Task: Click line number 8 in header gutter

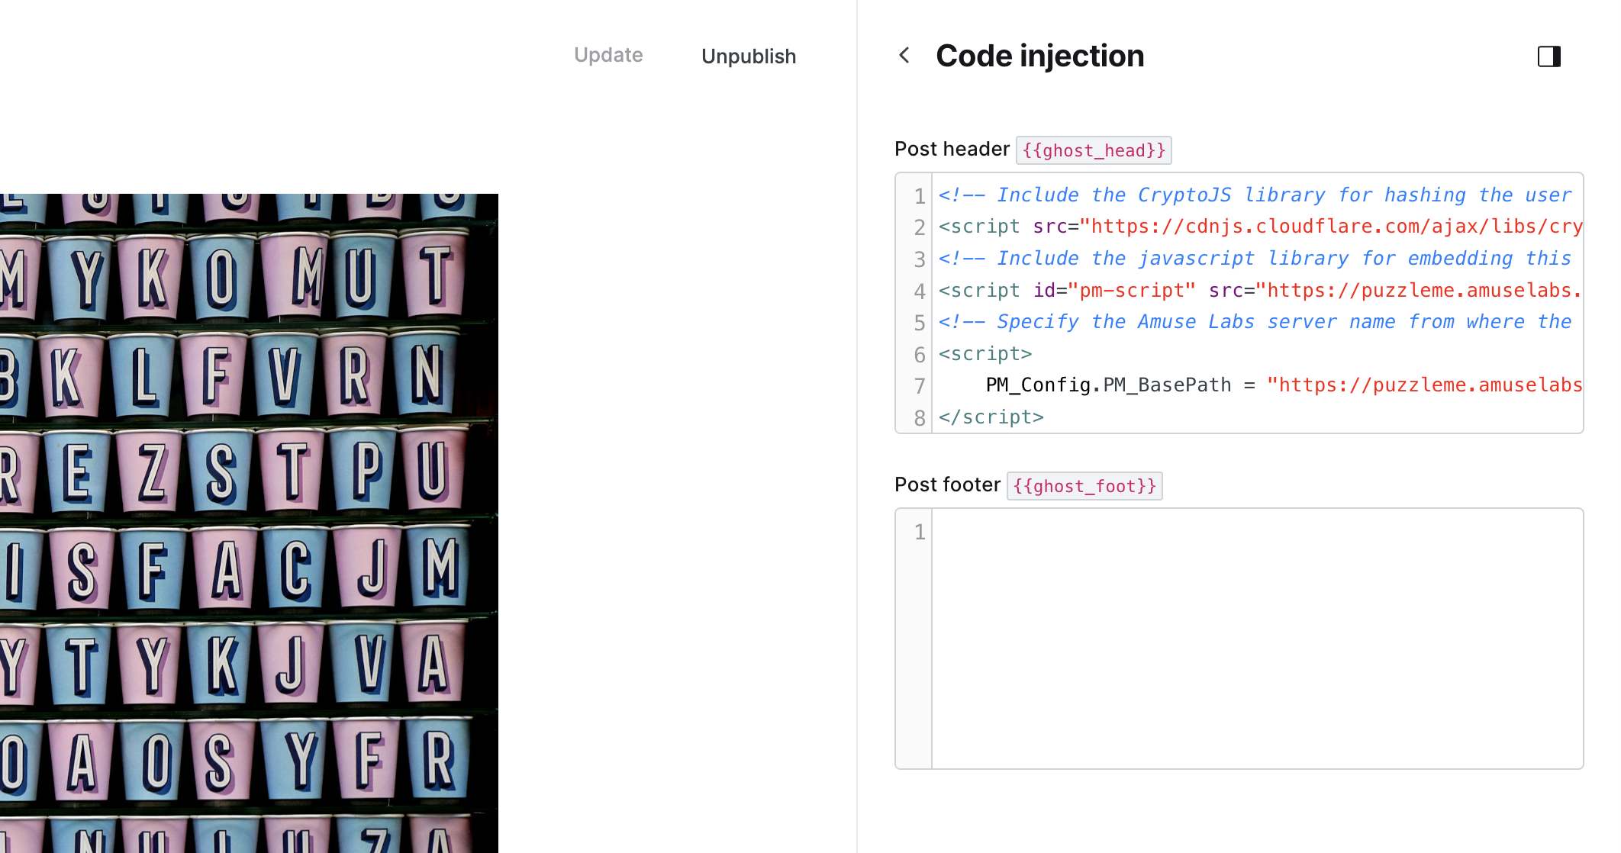Action: [920, 418]
